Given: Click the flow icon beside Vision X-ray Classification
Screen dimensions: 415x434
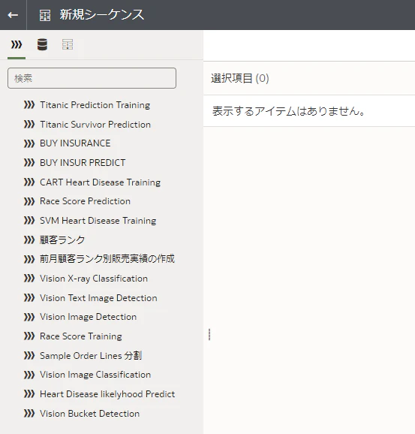Looking at the screenshot, I should tap(29, 279).
